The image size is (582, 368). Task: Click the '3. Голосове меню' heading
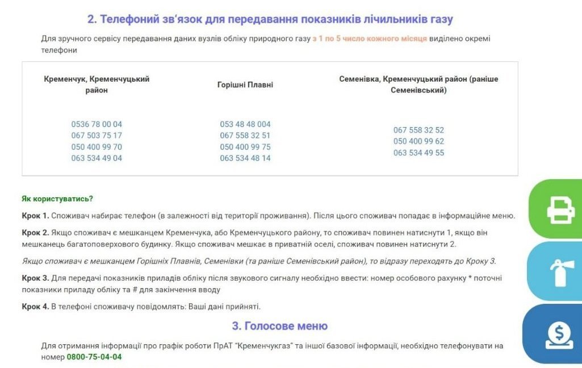click(279, 326)
